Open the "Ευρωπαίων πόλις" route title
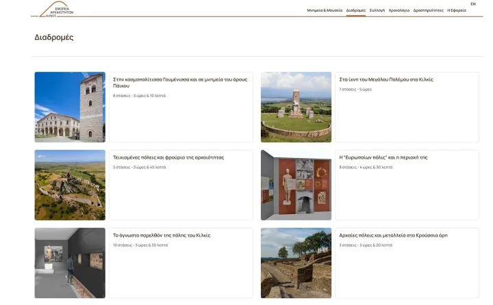Viewport: 493px width, 305px height. click(x=383, y=157)
